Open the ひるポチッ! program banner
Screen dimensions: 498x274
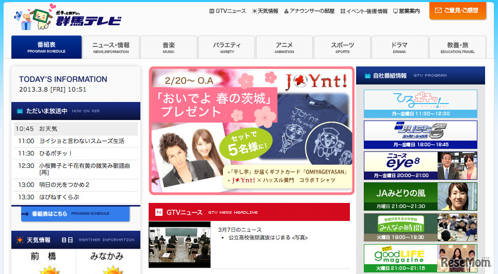pos(421,104)
